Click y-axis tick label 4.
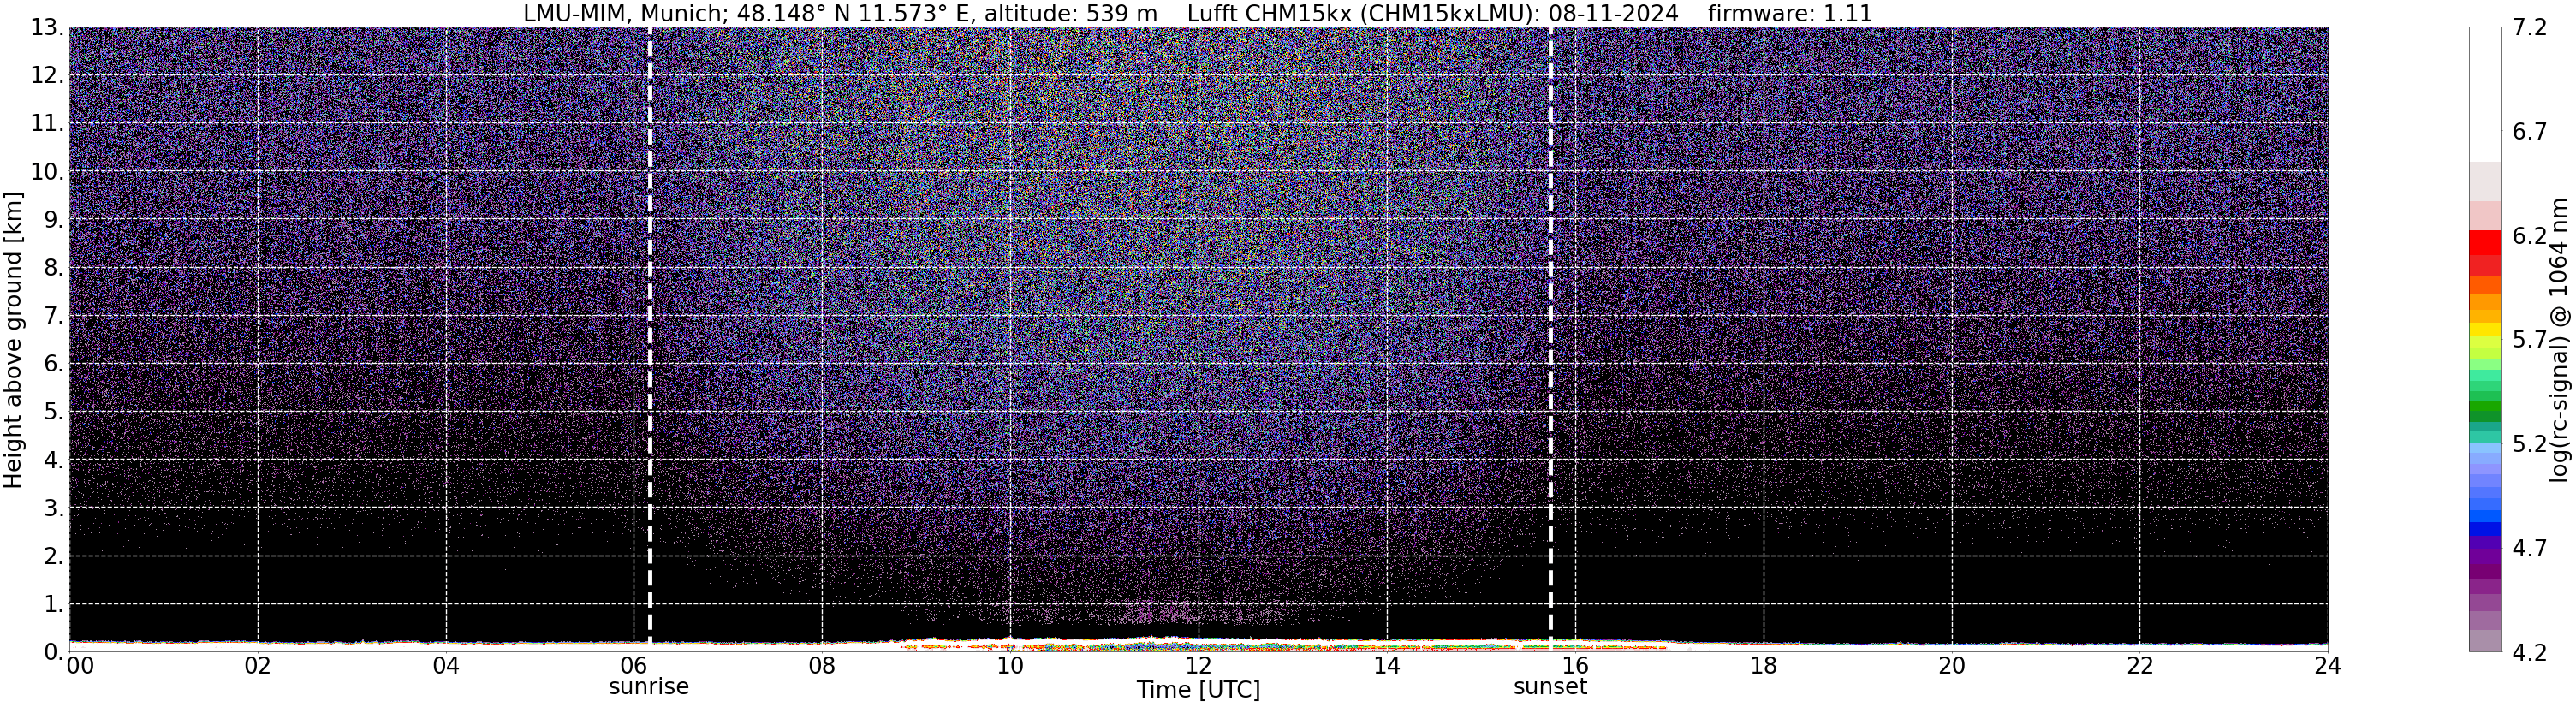 pyautogui.click(x=54, y=460)
